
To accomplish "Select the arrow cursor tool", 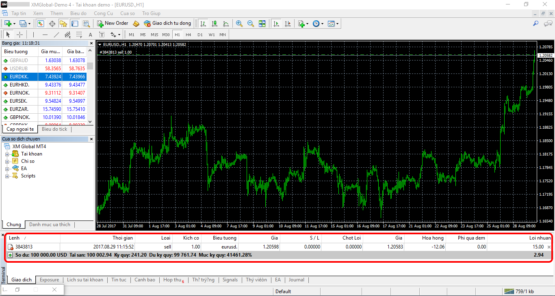I will click(8, 35).
